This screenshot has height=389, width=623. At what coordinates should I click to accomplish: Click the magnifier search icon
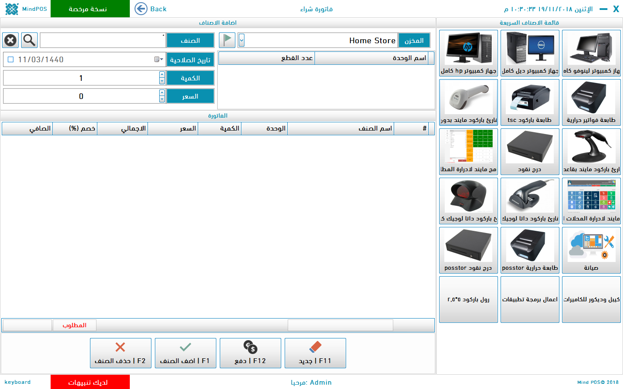29,40
